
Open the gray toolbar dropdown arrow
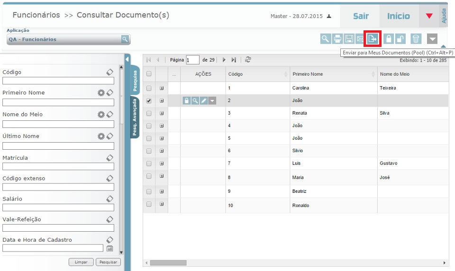[x=432, y=38]
